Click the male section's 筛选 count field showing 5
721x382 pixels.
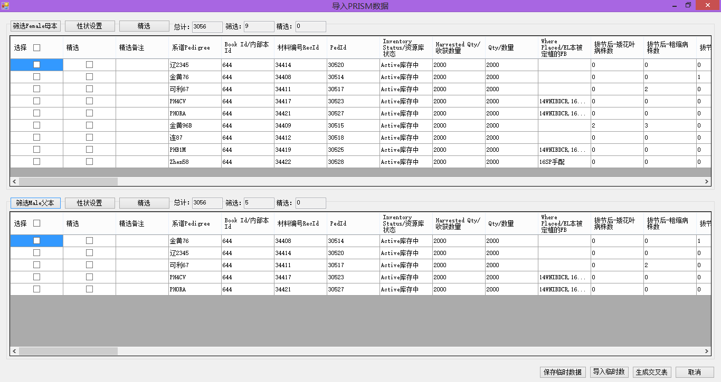259,203
